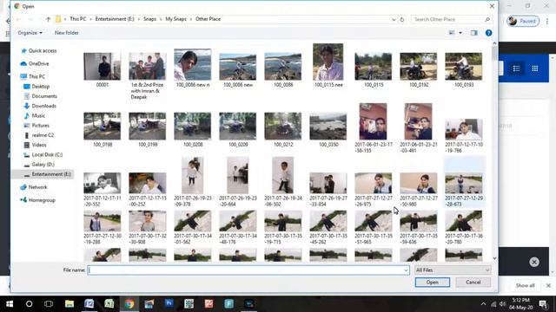Click Show all in Chrome downloads bar
The image size is (556, 312).
tap(525, 285)
